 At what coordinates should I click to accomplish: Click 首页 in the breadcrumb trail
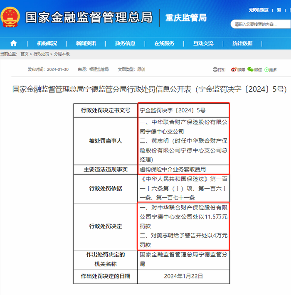(25, 54)
